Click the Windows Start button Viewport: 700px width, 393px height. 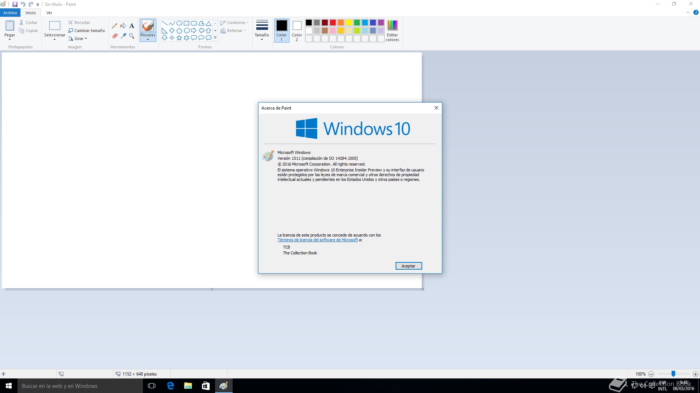(9, 386)
